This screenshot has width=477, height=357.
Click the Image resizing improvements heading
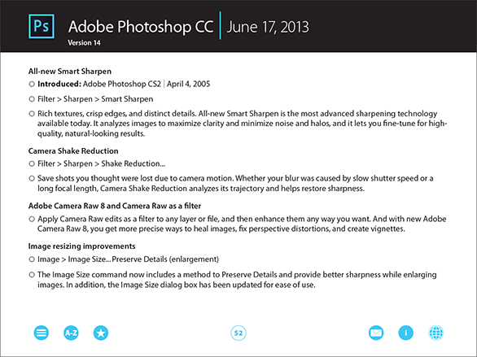82,246
